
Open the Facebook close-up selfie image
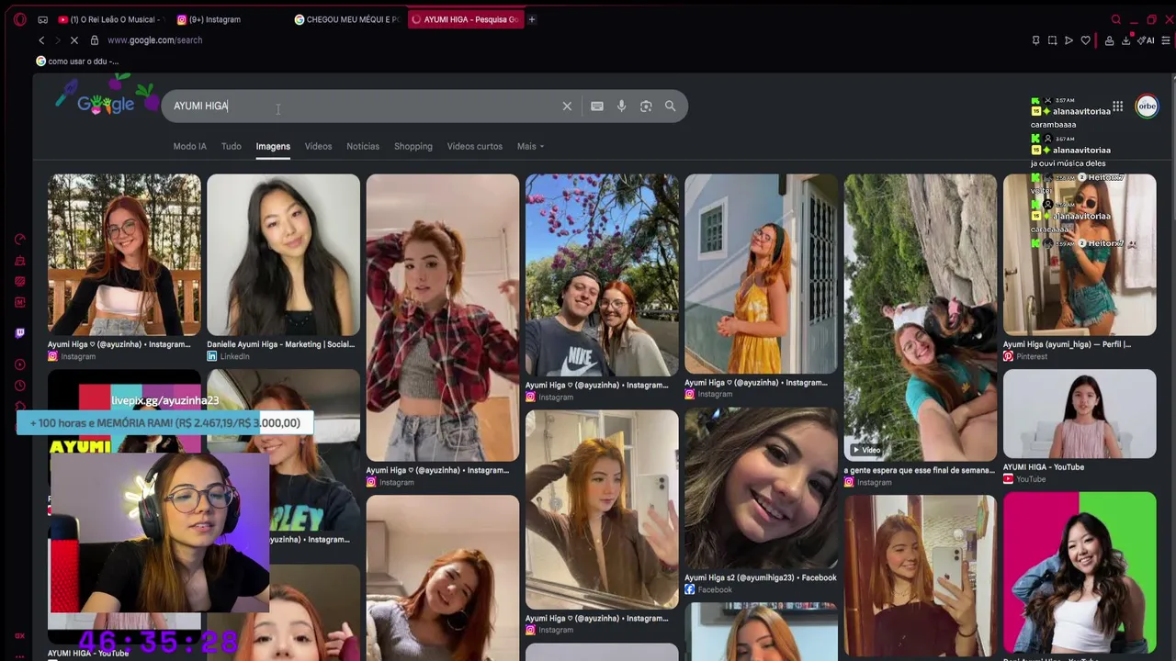761,489
